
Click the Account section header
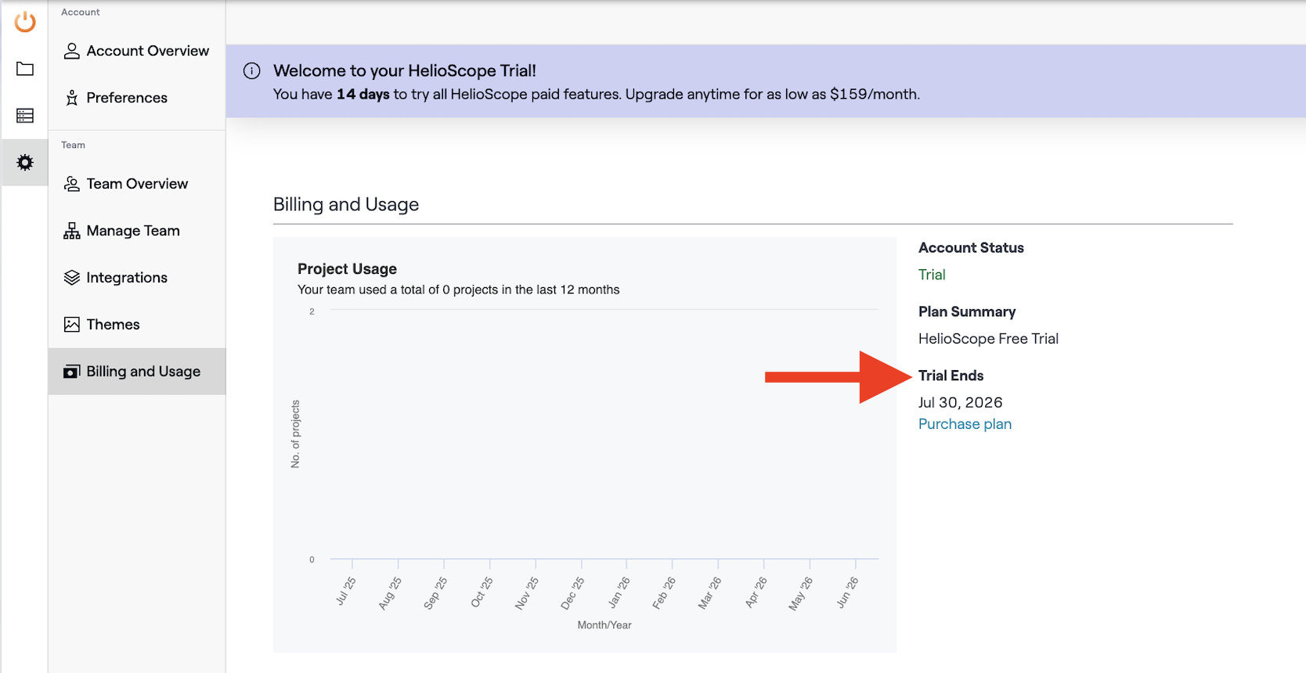pyautogui.click(x=81, y=12)
